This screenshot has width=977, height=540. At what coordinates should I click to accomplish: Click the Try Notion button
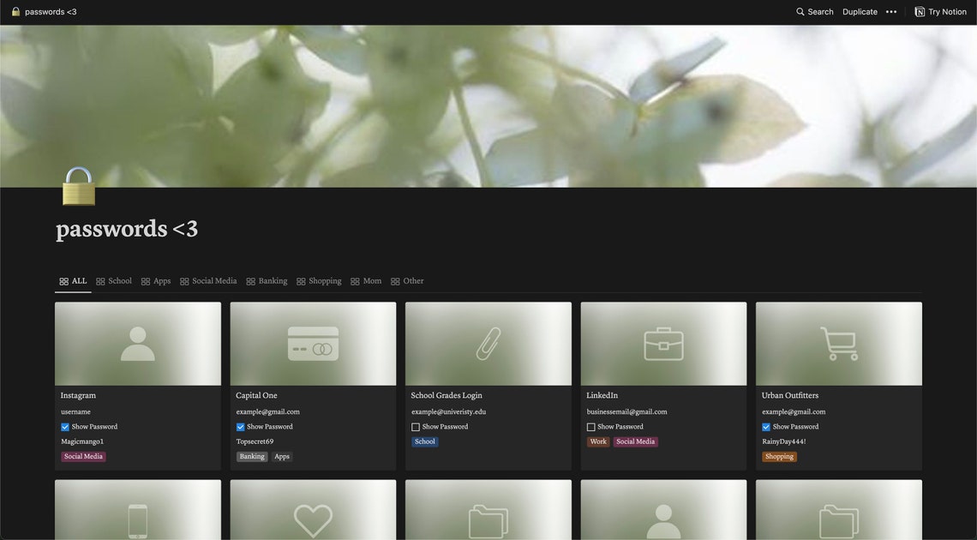click(943, 10)
